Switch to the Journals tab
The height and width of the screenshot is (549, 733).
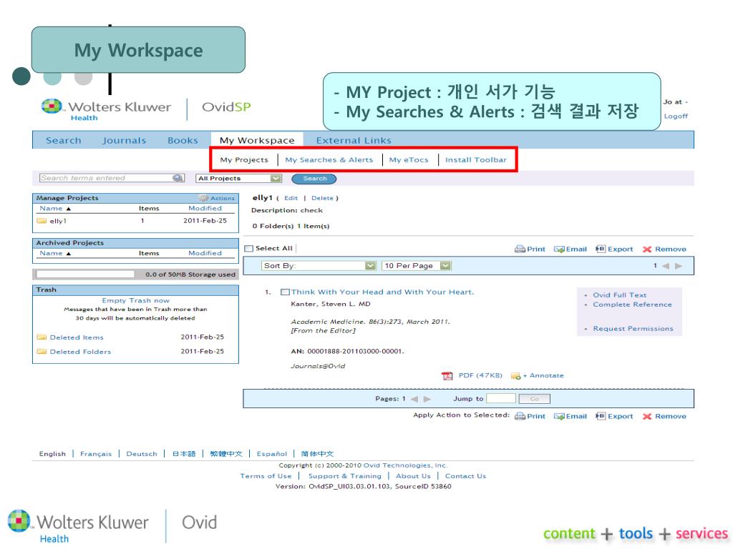[125, 141]
